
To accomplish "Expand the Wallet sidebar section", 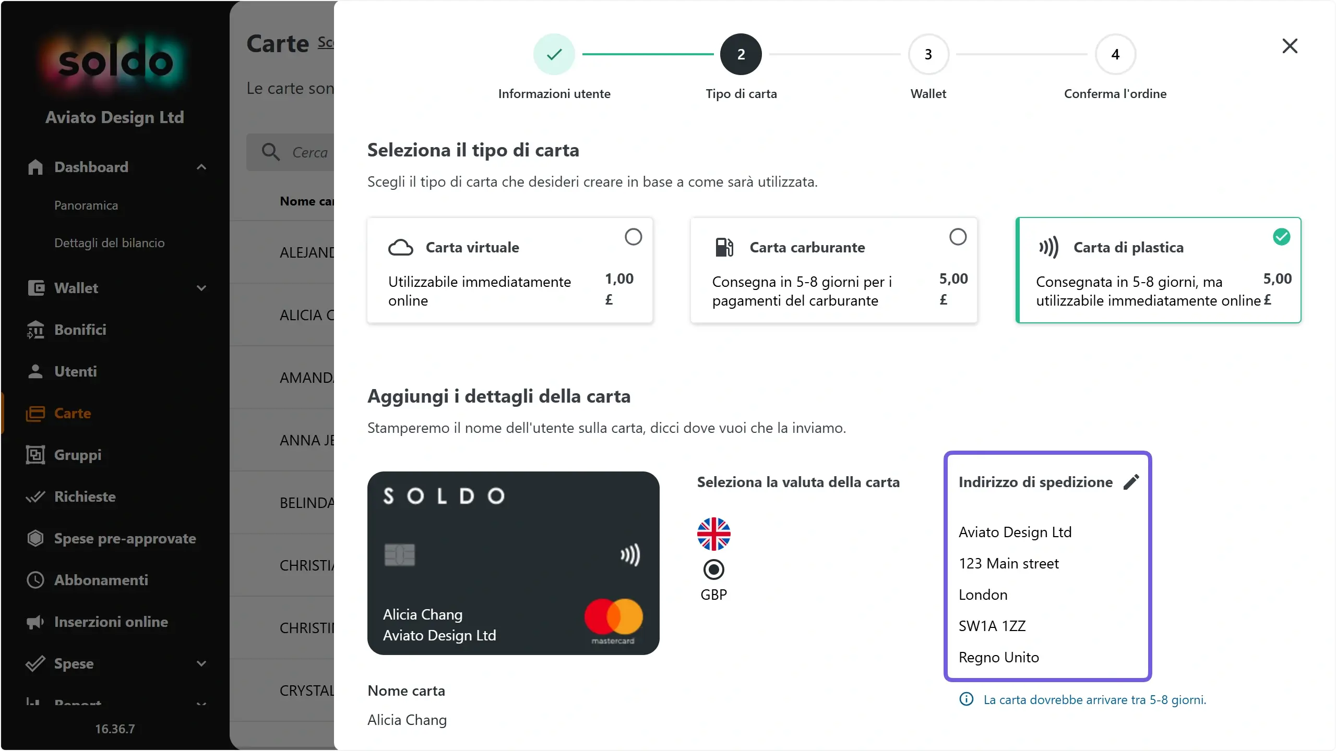I will coord(201,288).
